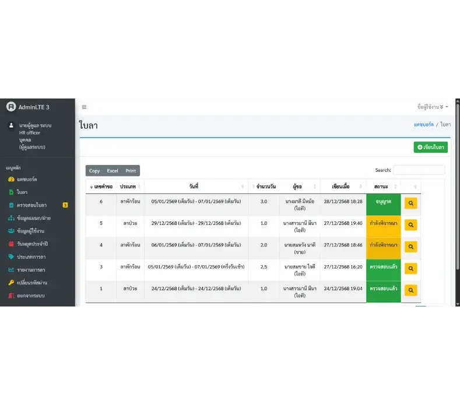Sort table by สถานะ column

point(382,186)
